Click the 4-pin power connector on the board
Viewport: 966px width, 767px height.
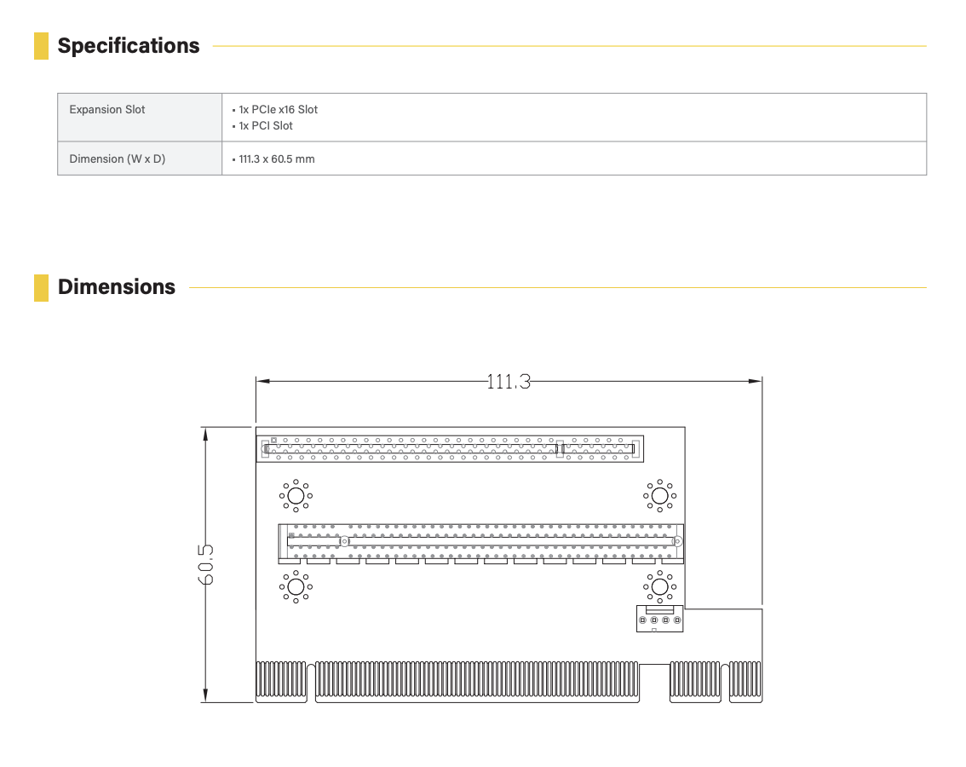click(659, 619)
